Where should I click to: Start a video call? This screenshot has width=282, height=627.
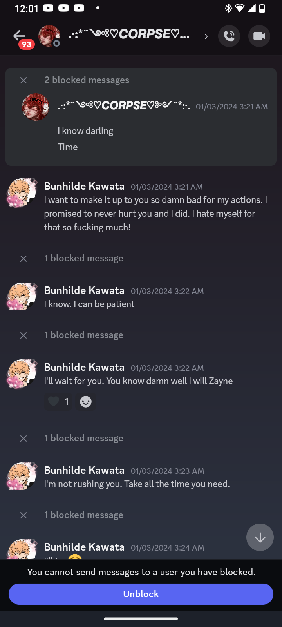coord(259,36)
